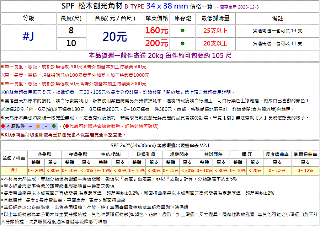Click the remark 貨運寄送一包可裝 11 支
Screen dimensions: 320x226
click(278, 43)
